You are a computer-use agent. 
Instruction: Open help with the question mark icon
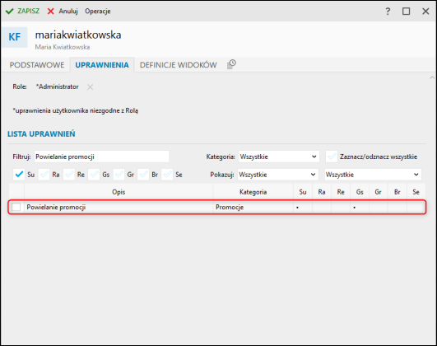pos(388,12)
